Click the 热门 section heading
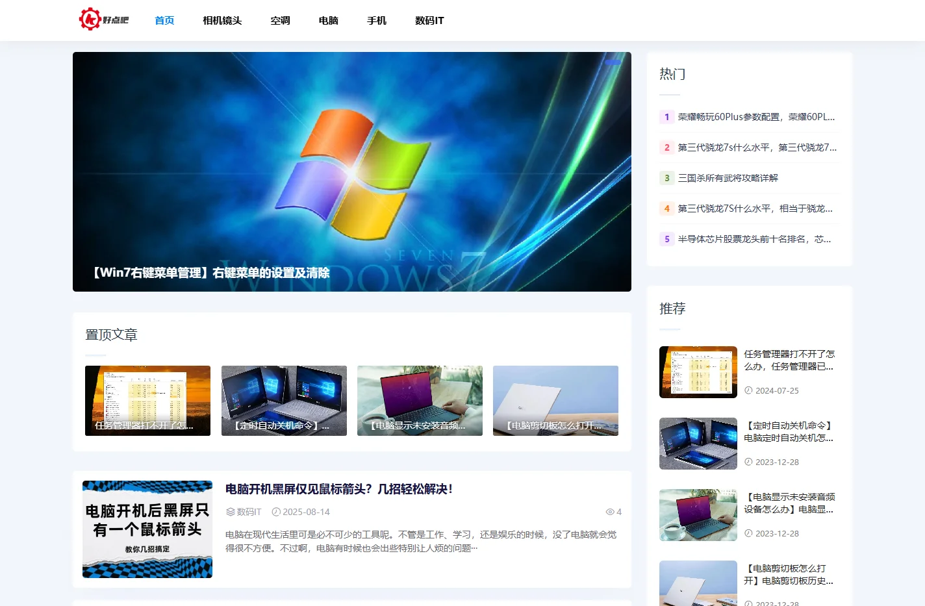The image size is (925, 606). click(x=672, y=74)
